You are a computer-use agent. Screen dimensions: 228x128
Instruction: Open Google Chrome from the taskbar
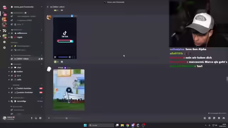(x=128, y=125)
